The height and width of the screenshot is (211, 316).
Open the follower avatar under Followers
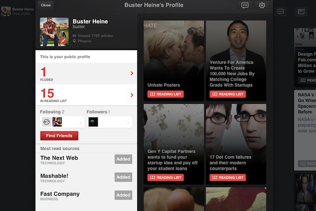pos(93,122)
